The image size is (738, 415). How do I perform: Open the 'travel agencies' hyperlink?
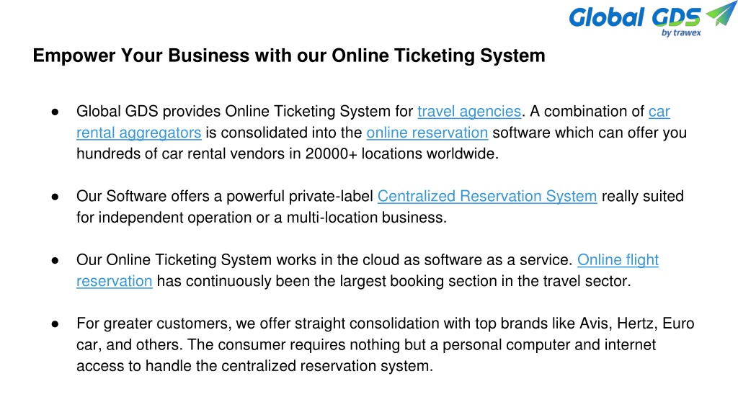pyautogui.click(x=469, y=112)
